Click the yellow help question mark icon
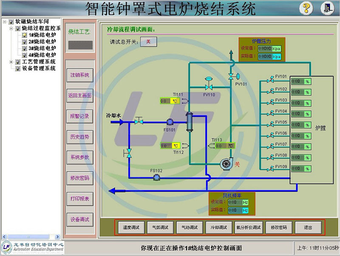 pyautogui.click(x=306, y=8)
